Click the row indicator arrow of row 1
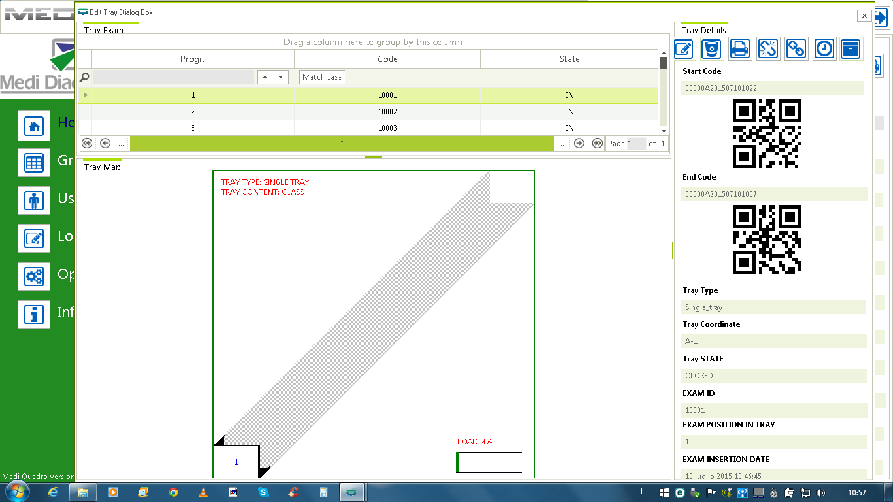Screen dimensions: 893x502 click(x=85, y=95)
